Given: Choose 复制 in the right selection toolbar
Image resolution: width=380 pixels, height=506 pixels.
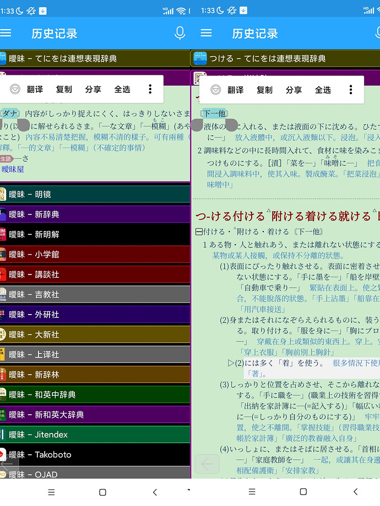Looking at the screenshot, I should coord(264,90).
